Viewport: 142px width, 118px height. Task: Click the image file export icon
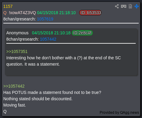(130, 6)
